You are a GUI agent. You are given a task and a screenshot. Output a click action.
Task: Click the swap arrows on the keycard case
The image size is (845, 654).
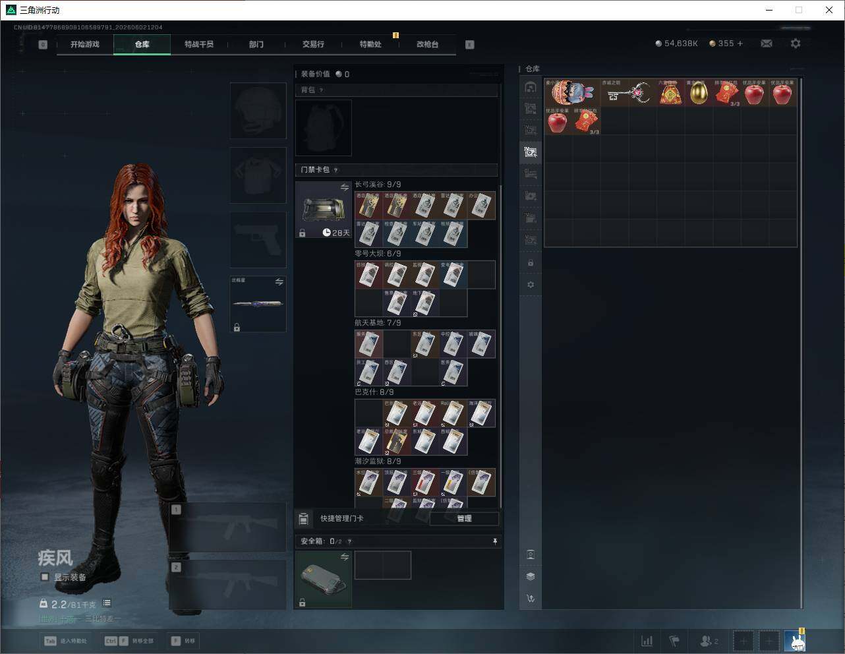coord(345,188)
